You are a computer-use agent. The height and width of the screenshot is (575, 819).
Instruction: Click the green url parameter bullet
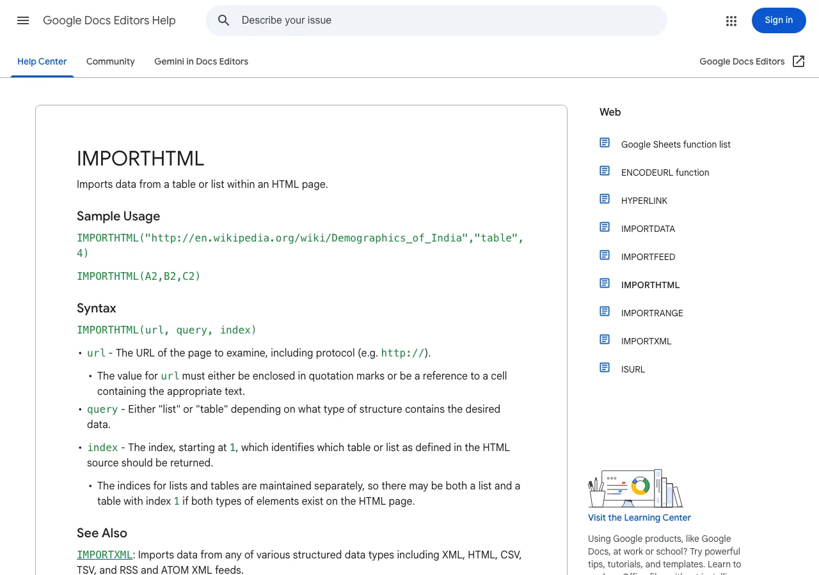click(x=96, y=353)
